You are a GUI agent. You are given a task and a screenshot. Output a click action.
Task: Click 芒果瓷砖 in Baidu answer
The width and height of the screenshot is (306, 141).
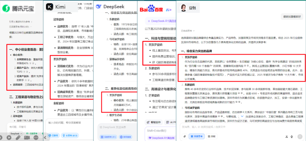(155, 96)
